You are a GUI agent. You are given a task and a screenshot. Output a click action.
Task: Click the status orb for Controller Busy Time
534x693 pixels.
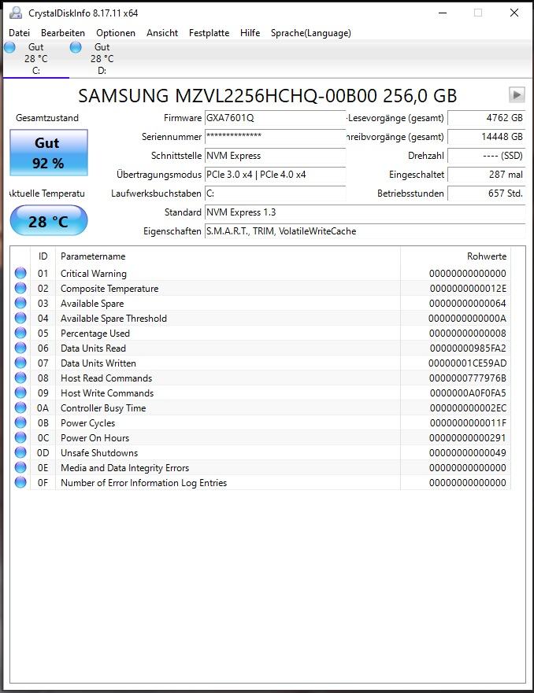tap(20, 407)
